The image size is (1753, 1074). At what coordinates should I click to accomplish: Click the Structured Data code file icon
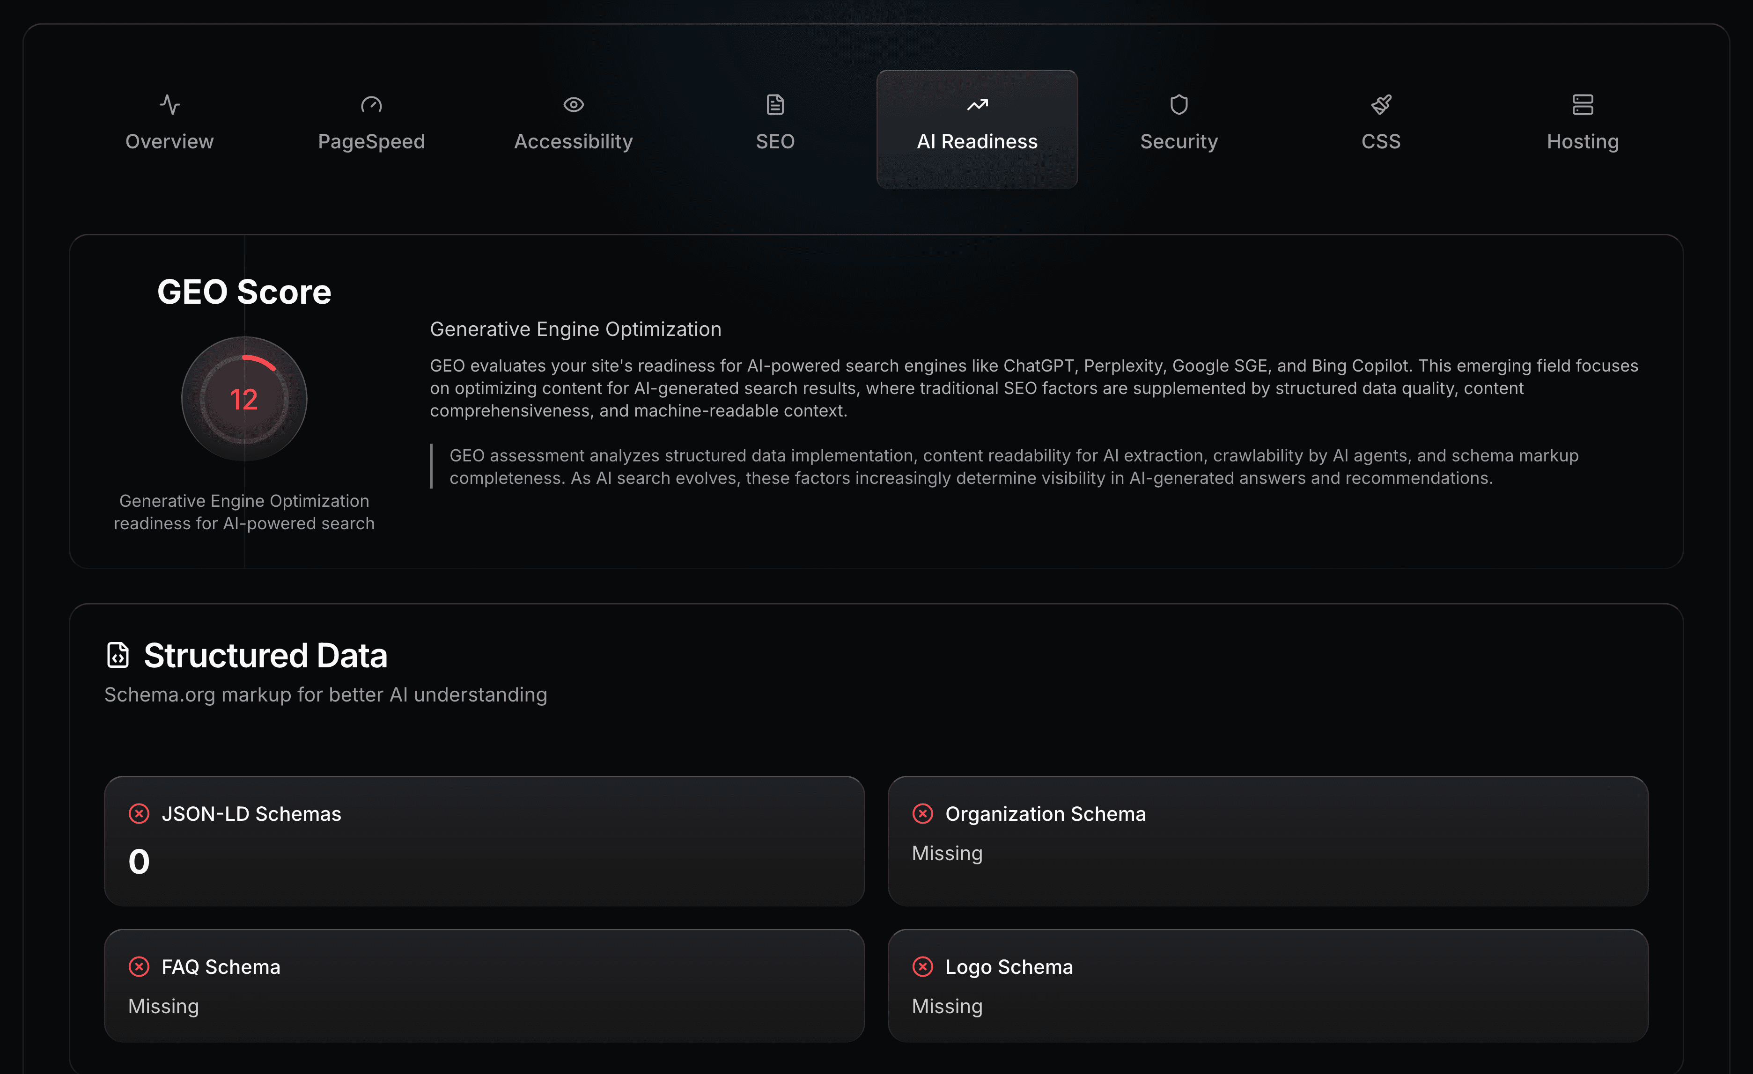pyautogui.click(x=118, y=655)
